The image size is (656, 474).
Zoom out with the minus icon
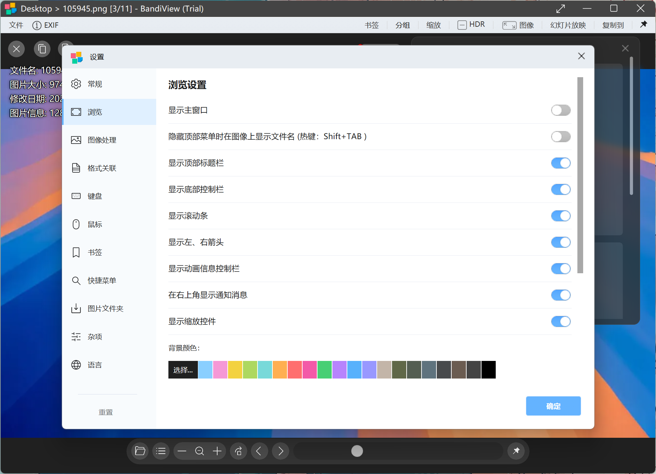182,451
